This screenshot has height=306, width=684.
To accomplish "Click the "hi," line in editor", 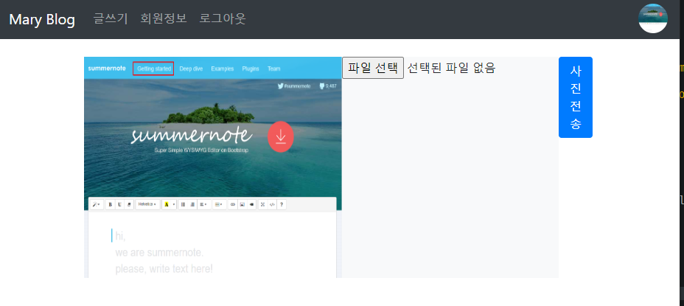I will click(120, 236).
